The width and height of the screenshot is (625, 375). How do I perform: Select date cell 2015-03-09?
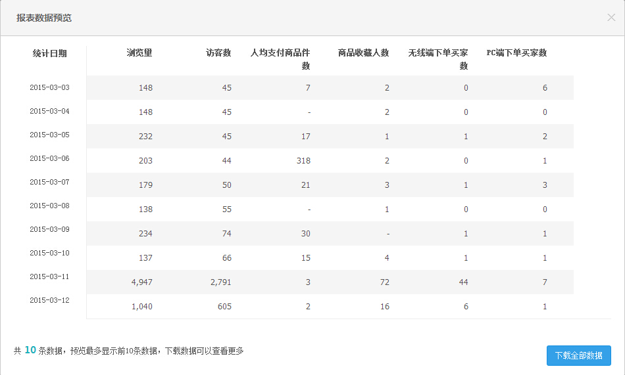(x=49, y=229)
